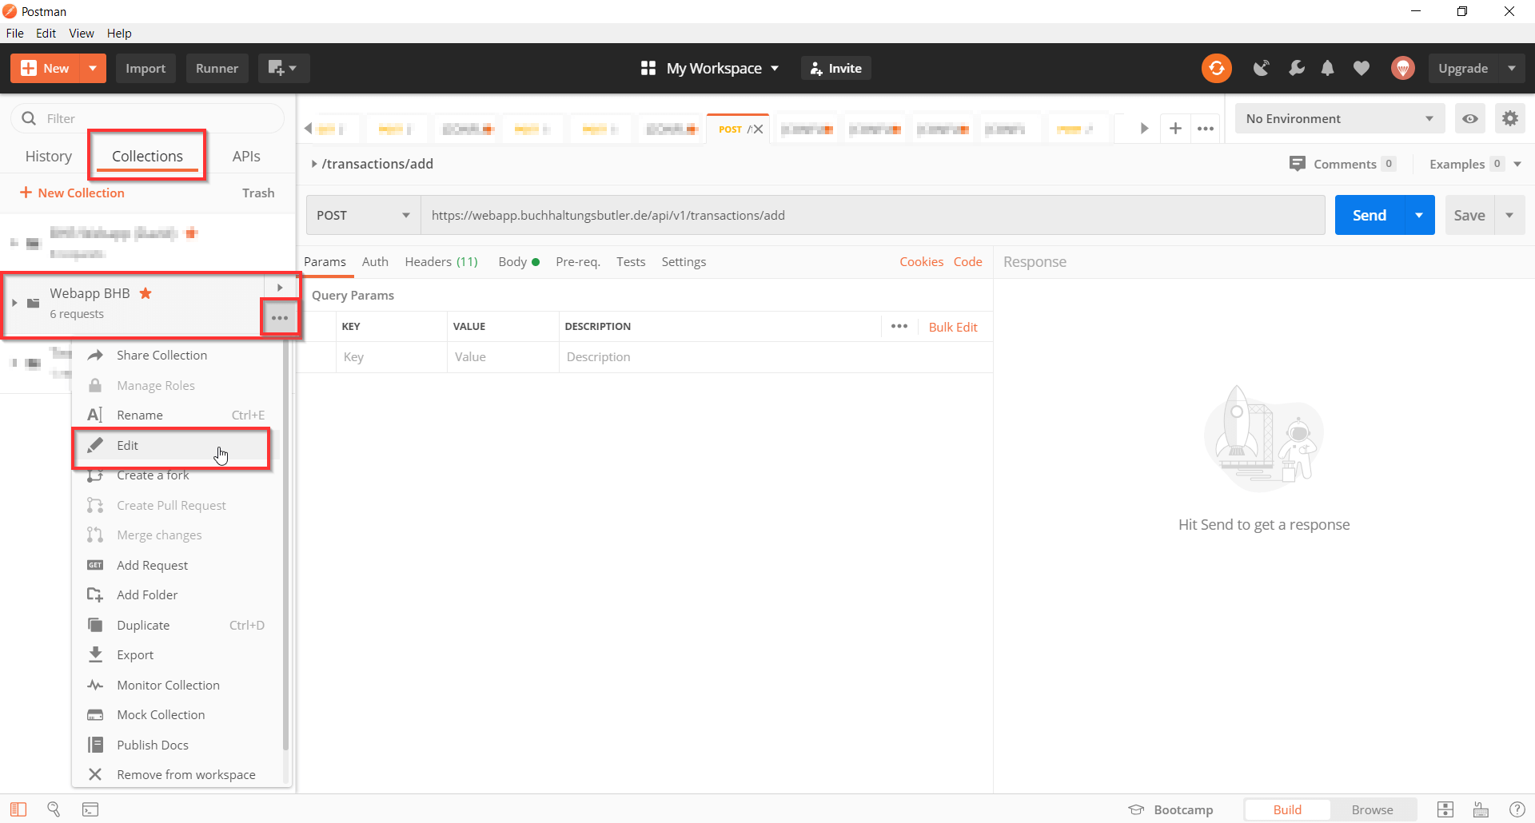
Task: Click the context menu scrollbar
Action: coord(285,559)
